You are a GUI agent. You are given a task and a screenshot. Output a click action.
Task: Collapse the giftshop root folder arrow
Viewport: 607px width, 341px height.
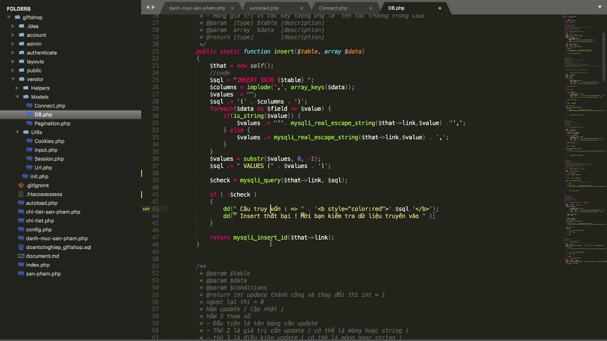(9, 18)
